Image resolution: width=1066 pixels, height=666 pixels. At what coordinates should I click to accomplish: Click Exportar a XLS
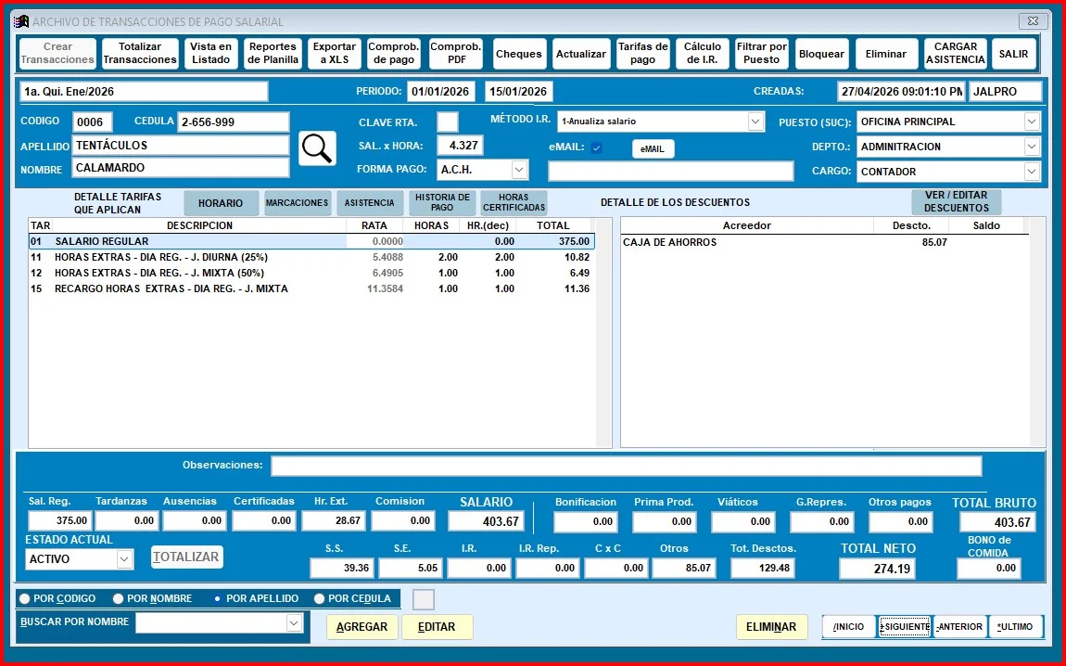[x=335, y=54]
